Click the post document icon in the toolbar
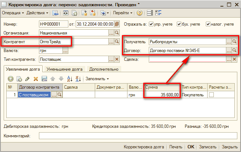The image size is (241, 152). coord(84,13)
